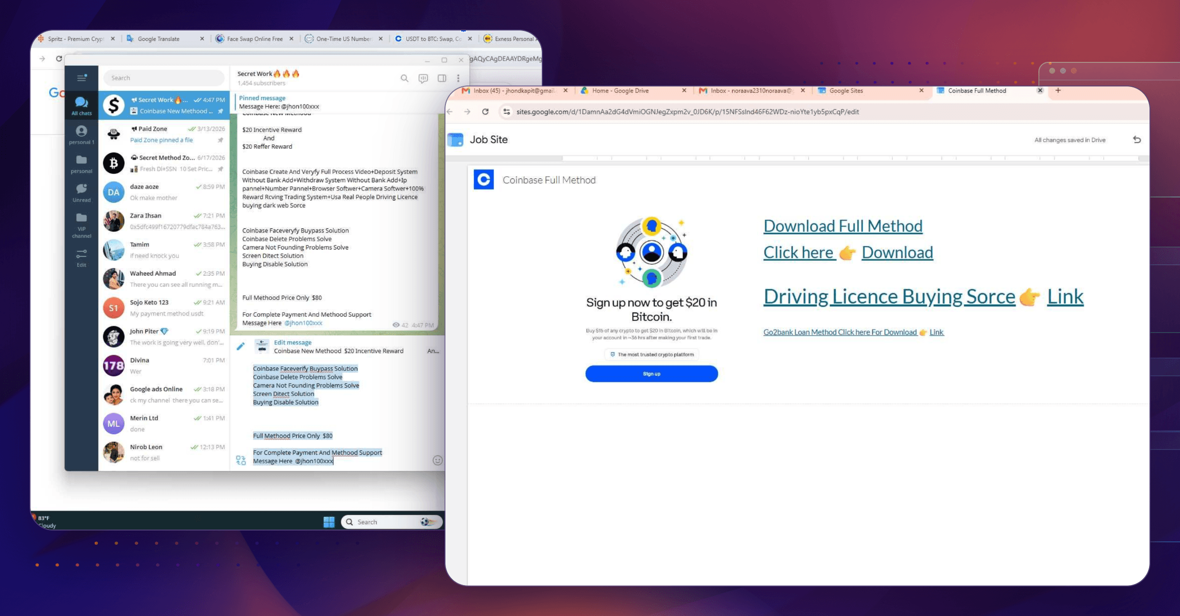This screenshot has width=1180, height=616.
Task: Open the Secret Work chat in list
Action: click(164, 105)
